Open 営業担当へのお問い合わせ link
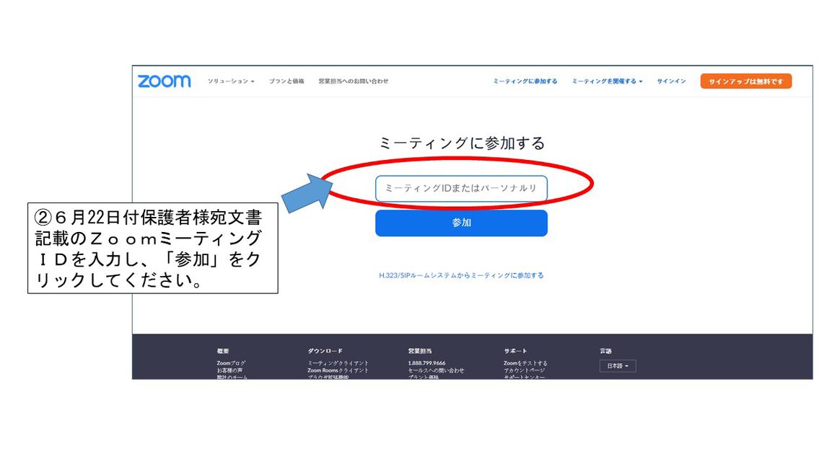 click(354, 81)
